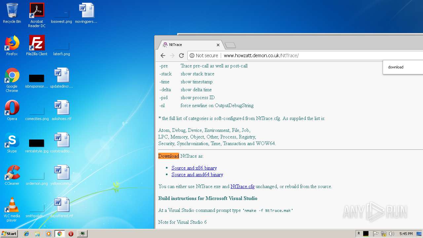Screen dimensions: 423x238
Task: Open the NtTrace.cfg link
Action: pos(243,186)
